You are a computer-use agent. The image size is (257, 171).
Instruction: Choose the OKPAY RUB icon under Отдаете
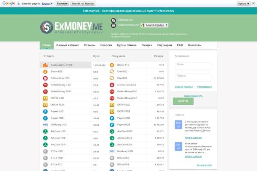click(x=45, y=105)
